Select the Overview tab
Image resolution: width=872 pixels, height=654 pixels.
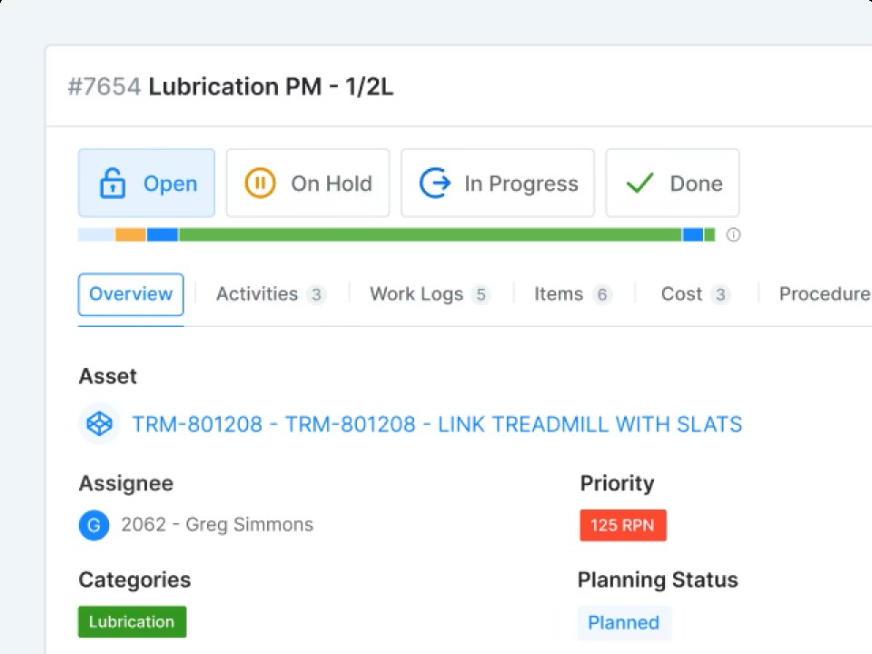pos(131,294)
